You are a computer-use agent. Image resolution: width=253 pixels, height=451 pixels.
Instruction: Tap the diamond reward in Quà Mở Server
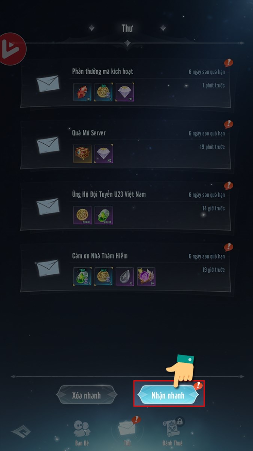(104, 153)
